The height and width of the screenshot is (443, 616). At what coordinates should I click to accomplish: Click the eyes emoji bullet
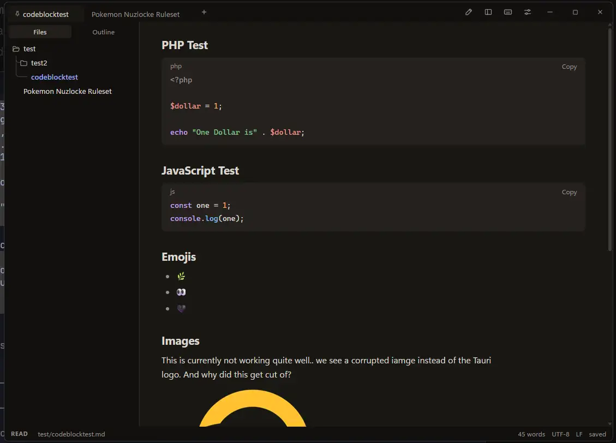click(181, 292)
